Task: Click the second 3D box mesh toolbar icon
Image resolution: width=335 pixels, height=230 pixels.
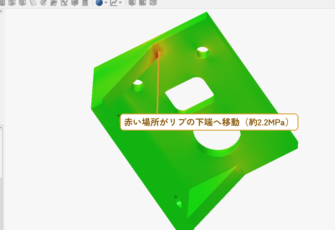Action: click(x=22, y=2)
